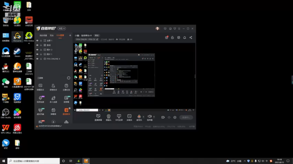Click the FIFA Online 4 taskbar icon

(x=78, y=161)
